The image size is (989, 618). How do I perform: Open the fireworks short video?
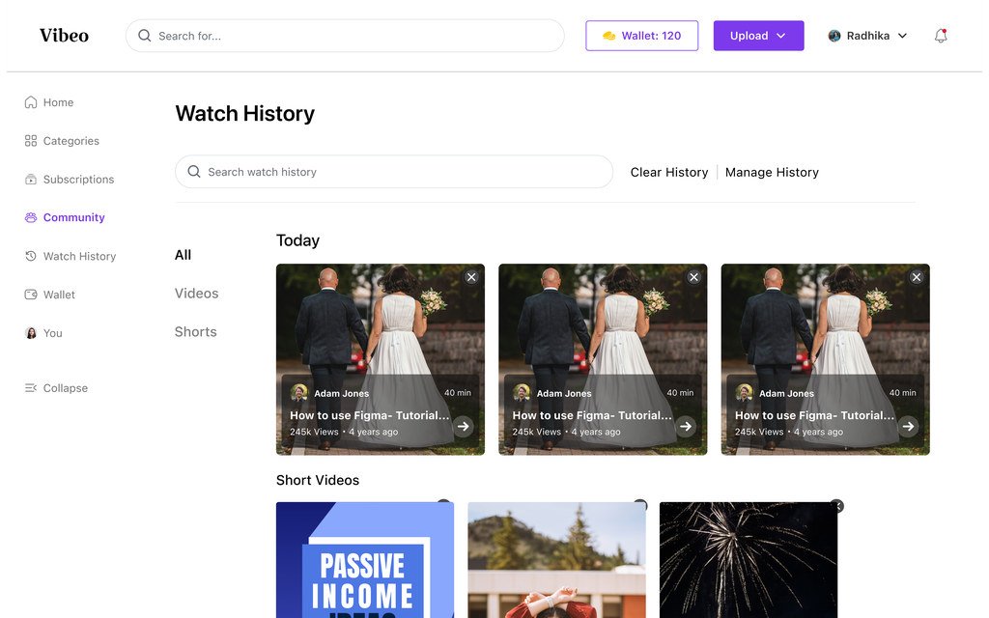[x=749, y=560]
